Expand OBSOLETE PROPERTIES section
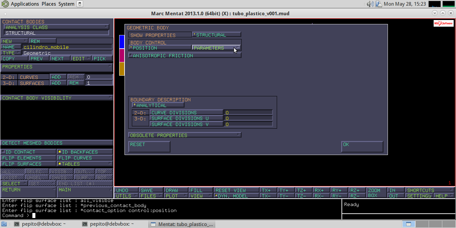The width and height of the screenshot is (456, 228). [x=185, y=135]
